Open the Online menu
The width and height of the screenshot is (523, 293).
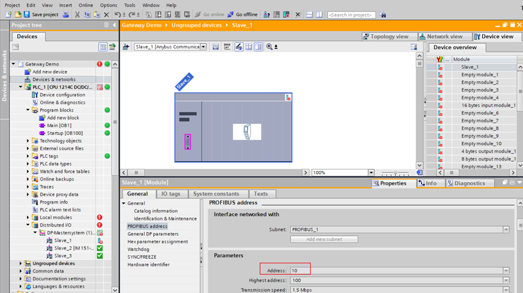tap(86, 5)
